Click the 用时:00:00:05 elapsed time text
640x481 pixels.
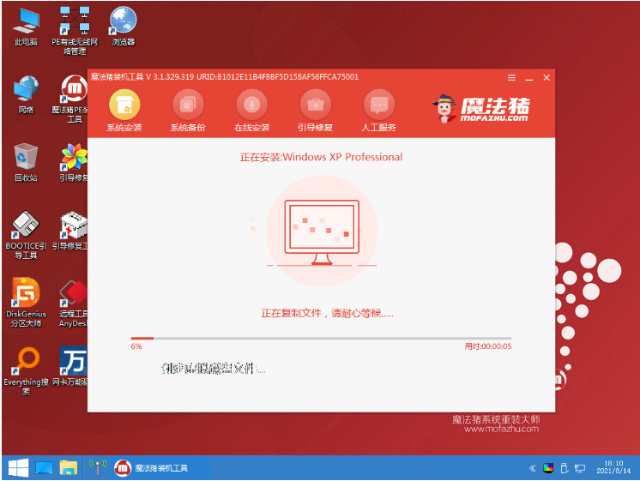tap(488, 346)
